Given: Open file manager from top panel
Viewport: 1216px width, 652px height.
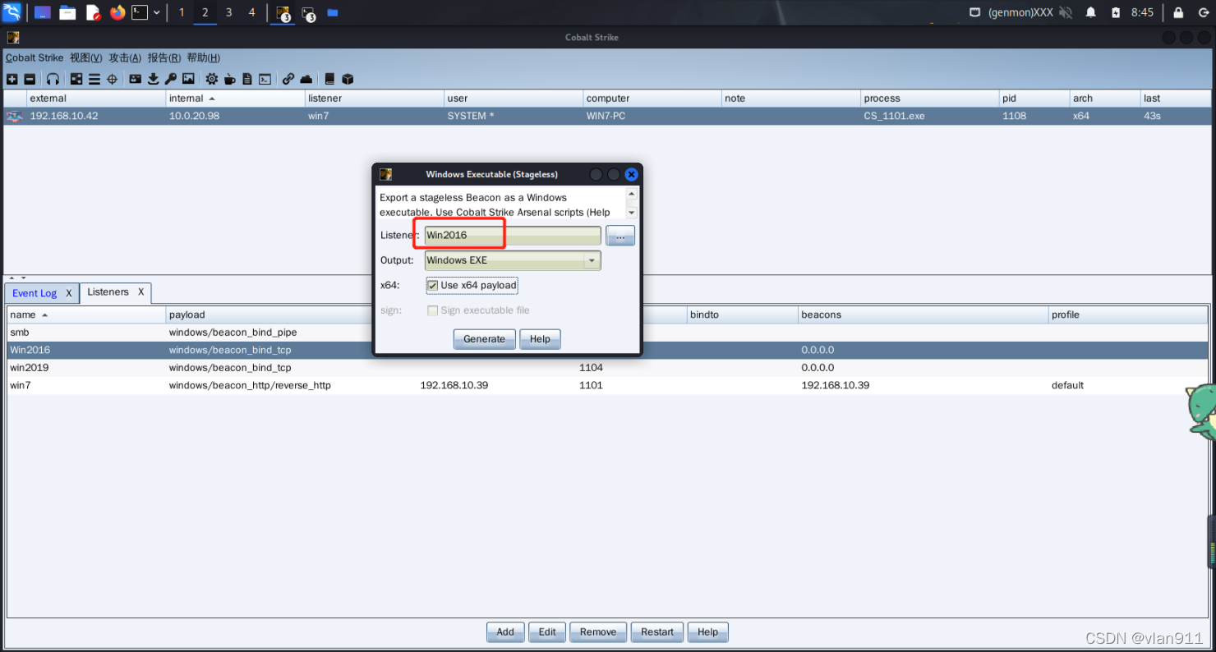Looking at the screenshot, I should point(67,12).
